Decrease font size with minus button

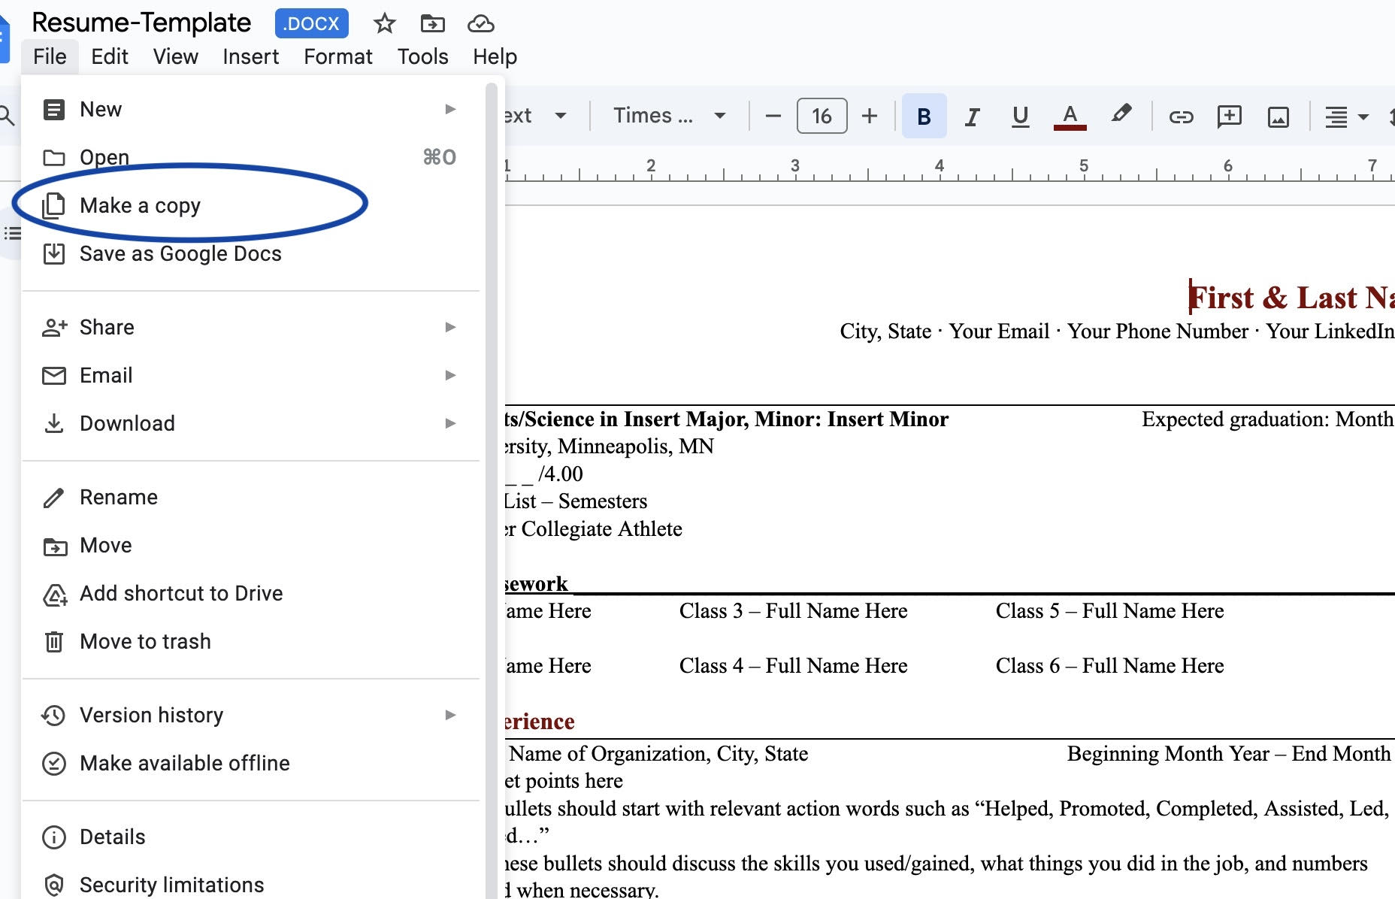771,116
